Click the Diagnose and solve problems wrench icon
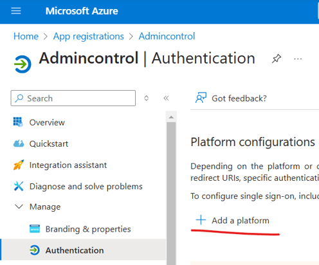The width and height of the screenshot is (319, 265). click(19, 186)
